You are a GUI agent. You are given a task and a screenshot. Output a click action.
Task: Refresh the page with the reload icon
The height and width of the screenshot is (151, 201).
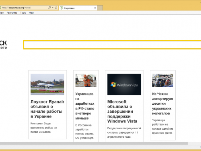pos(56,8)
